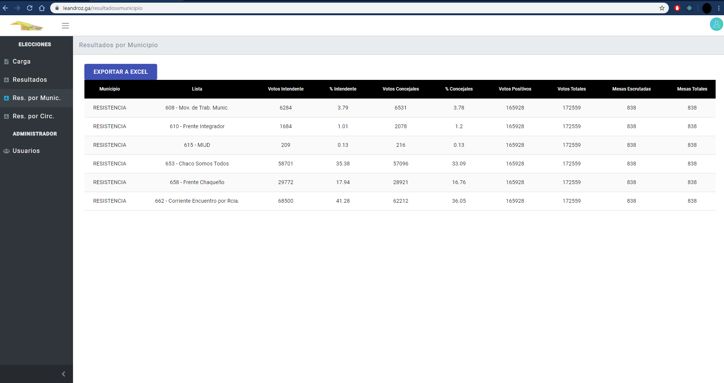Image resolution: width=724 pixels, height=383 pixels.
Task: Toggle sidebar with hamburger icon
Action: [65, 25]
